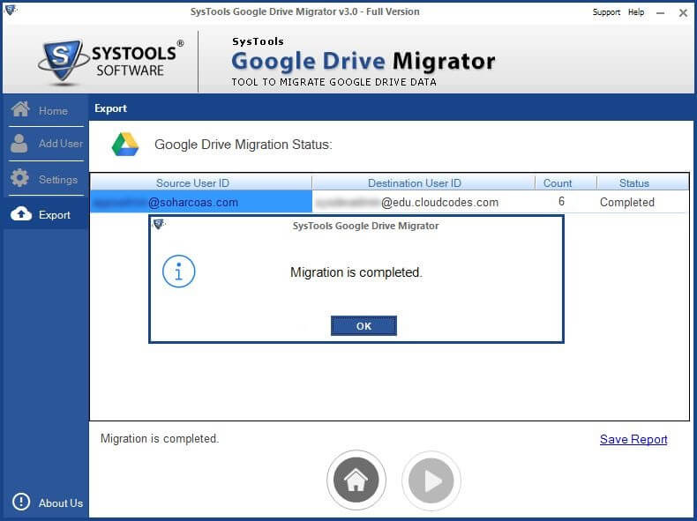Click the Count column header
This screenshot has width=697, height=521.
(x=566, y=183)
